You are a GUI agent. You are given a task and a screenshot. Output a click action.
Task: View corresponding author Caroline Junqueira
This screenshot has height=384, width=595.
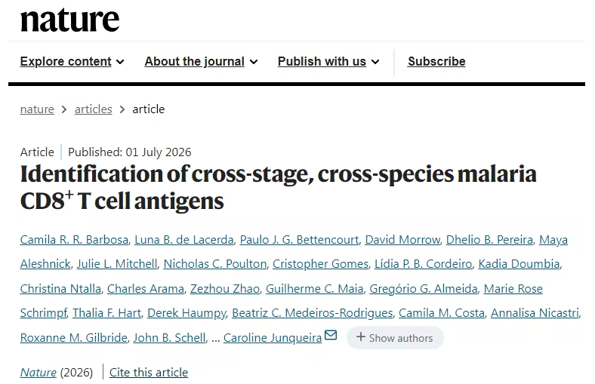[273, 338]
